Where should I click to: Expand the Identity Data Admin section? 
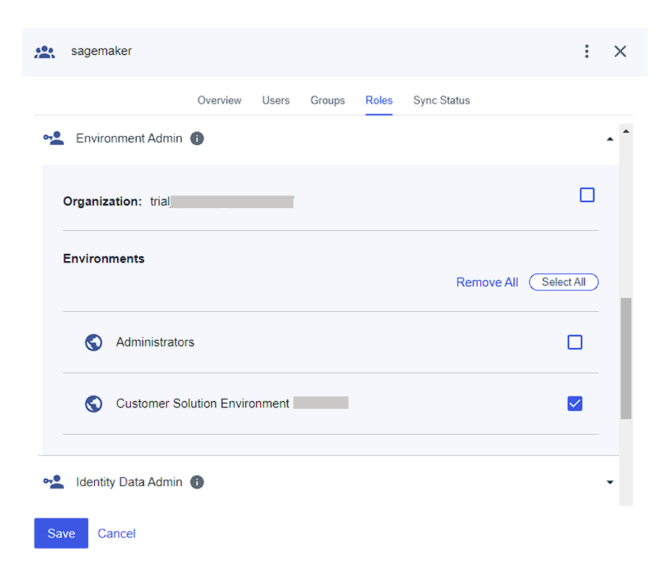pos(610,482)
